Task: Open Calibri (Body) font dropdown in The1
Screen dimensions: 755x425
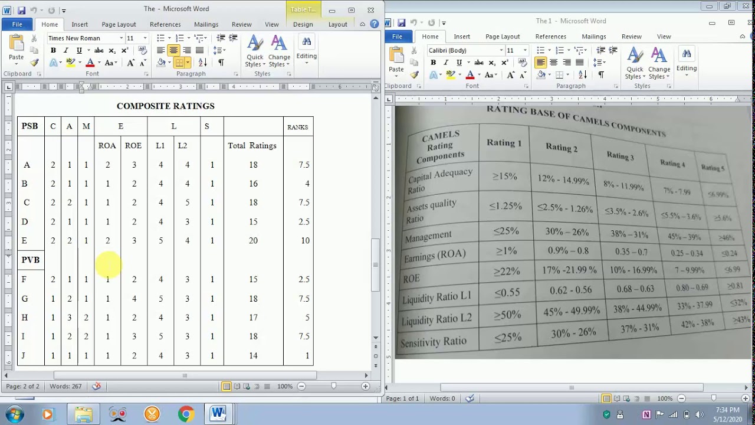Action: (x=501, y=50)
